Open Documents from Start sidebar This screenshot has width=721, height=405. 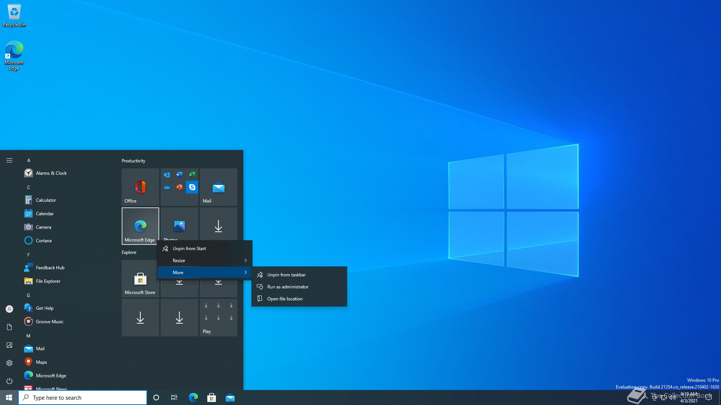click(9, 327)
